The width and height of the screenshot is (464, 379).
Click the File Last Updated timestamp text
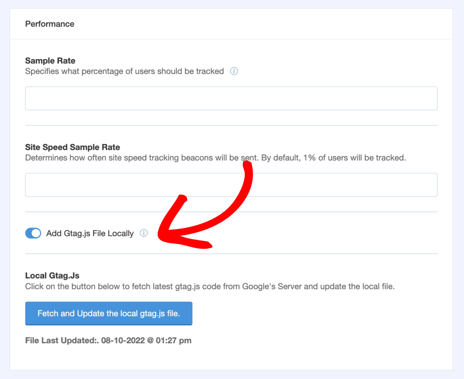click(x=108, y=340)
